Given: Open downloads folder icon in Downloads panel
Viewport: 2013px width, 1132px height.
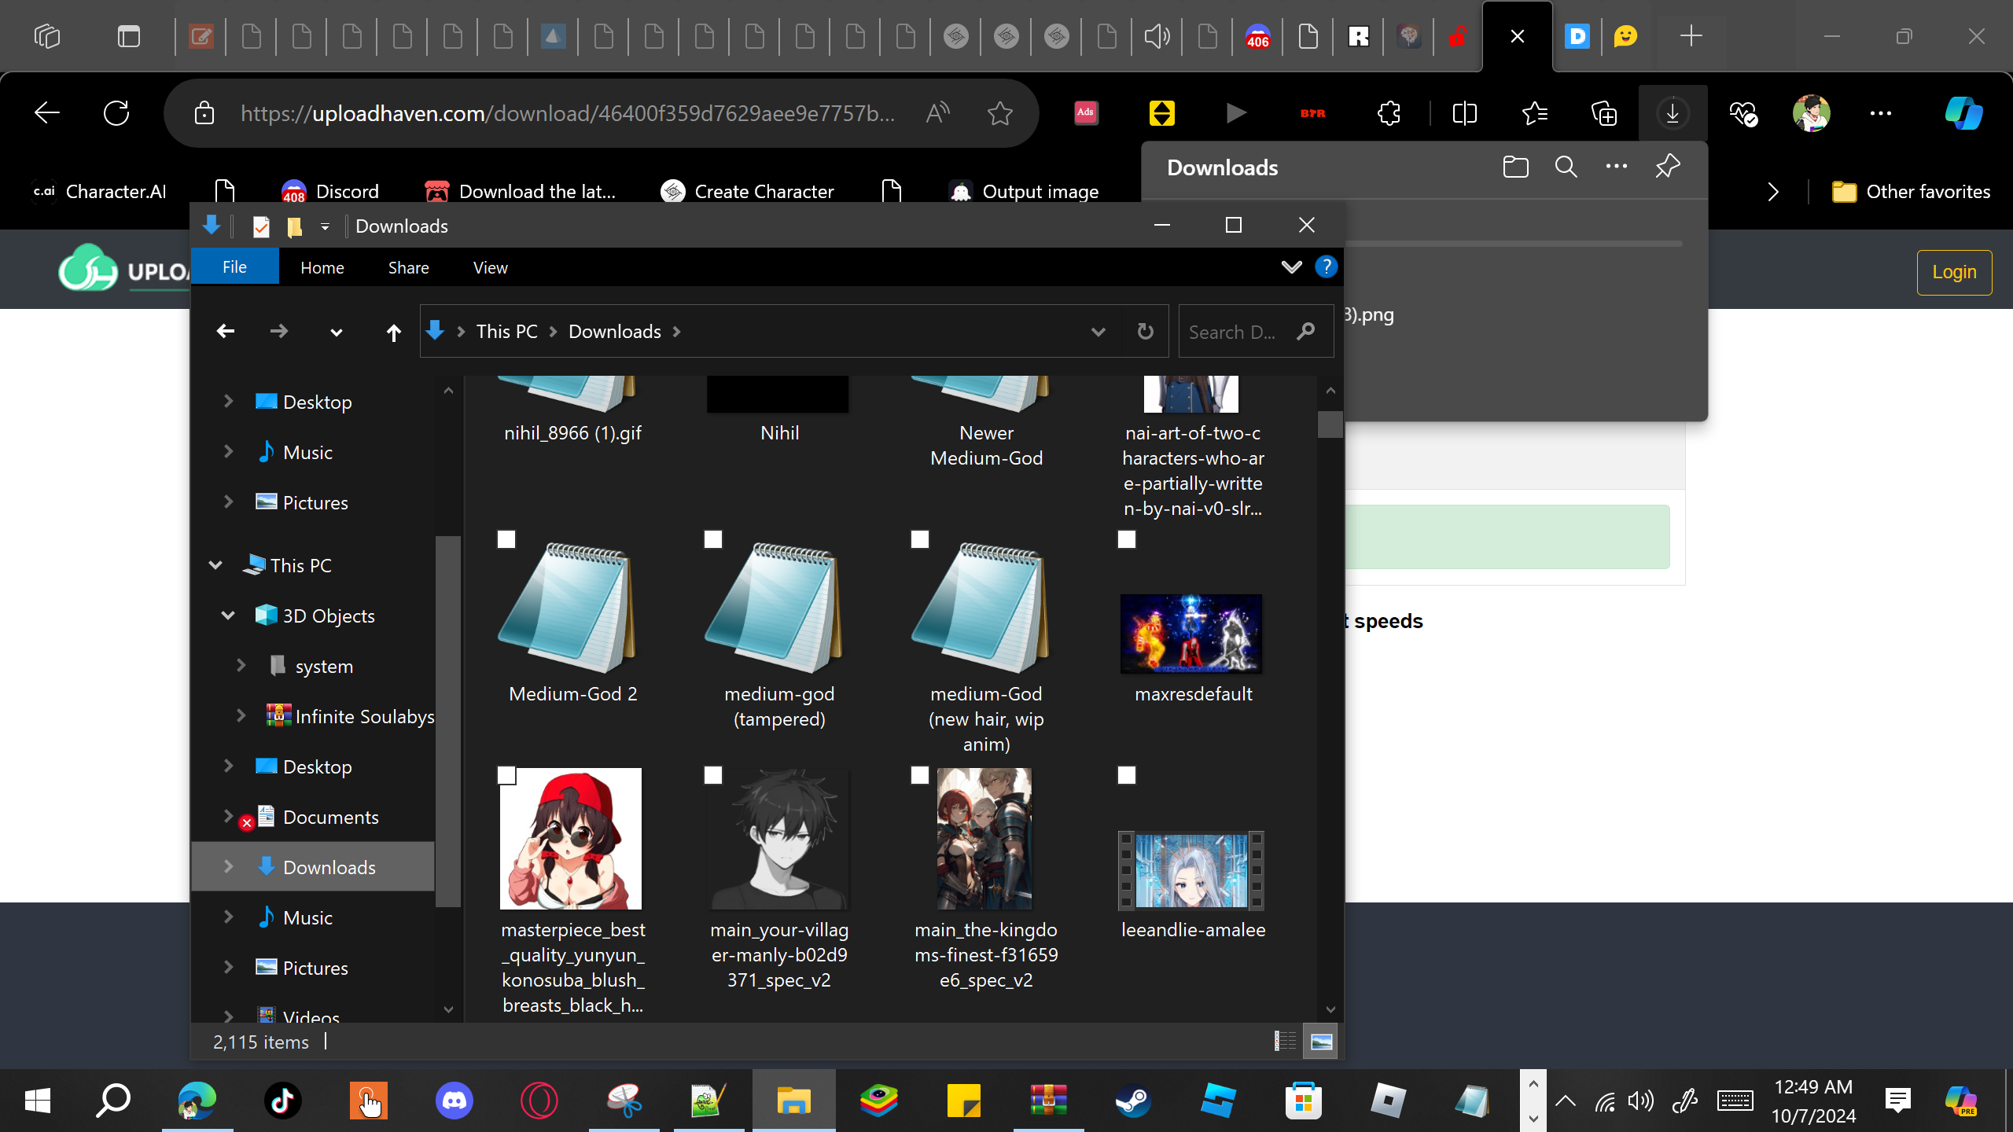Looking at the screenshot, I should point(1515,167).
